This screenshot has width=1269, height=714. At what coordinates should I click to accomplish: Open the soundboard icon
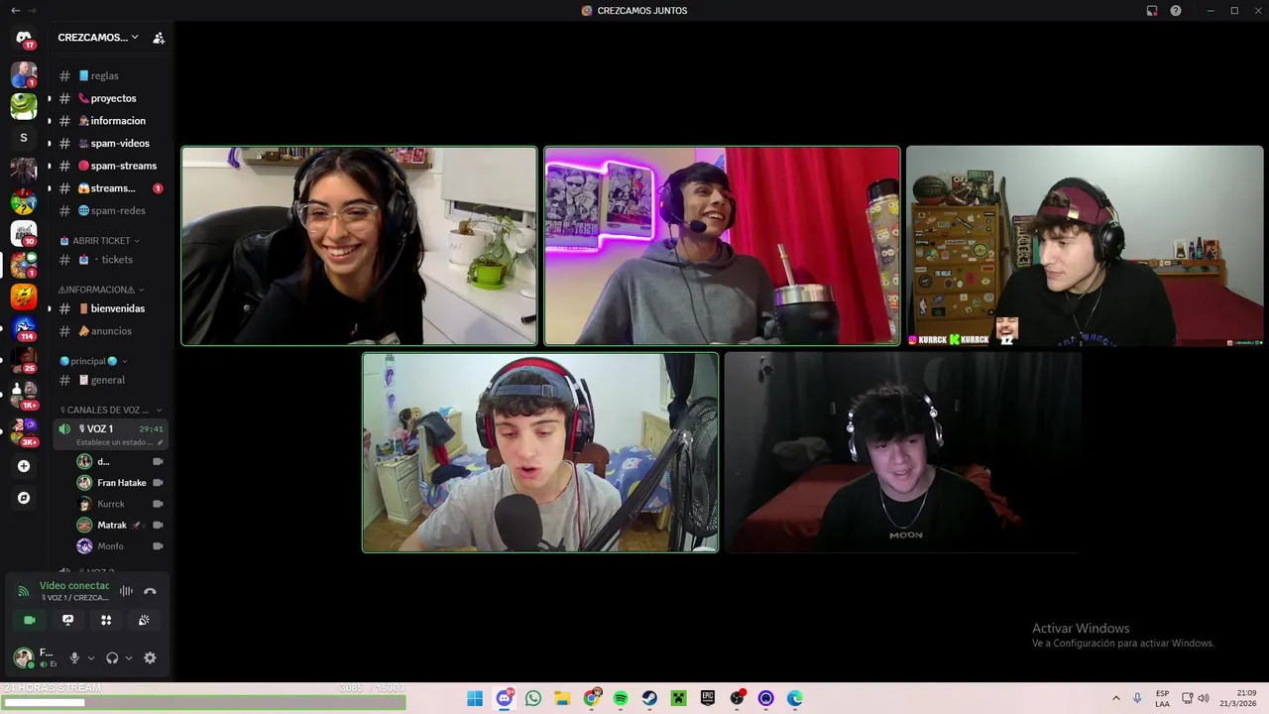click(144, 620)
